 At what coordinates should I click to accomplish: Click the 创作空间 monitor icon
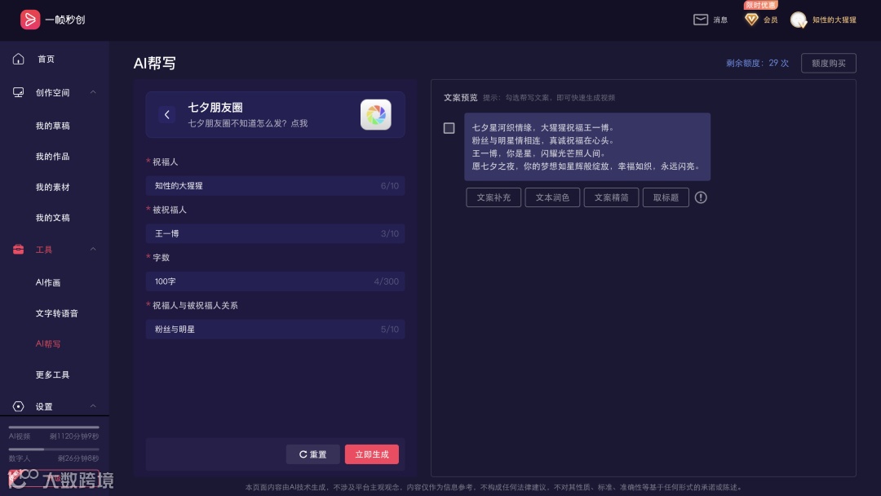click(19, 92)
